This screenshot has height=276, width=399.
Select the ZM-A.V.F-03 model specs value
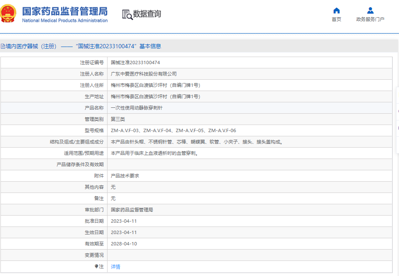173,130
